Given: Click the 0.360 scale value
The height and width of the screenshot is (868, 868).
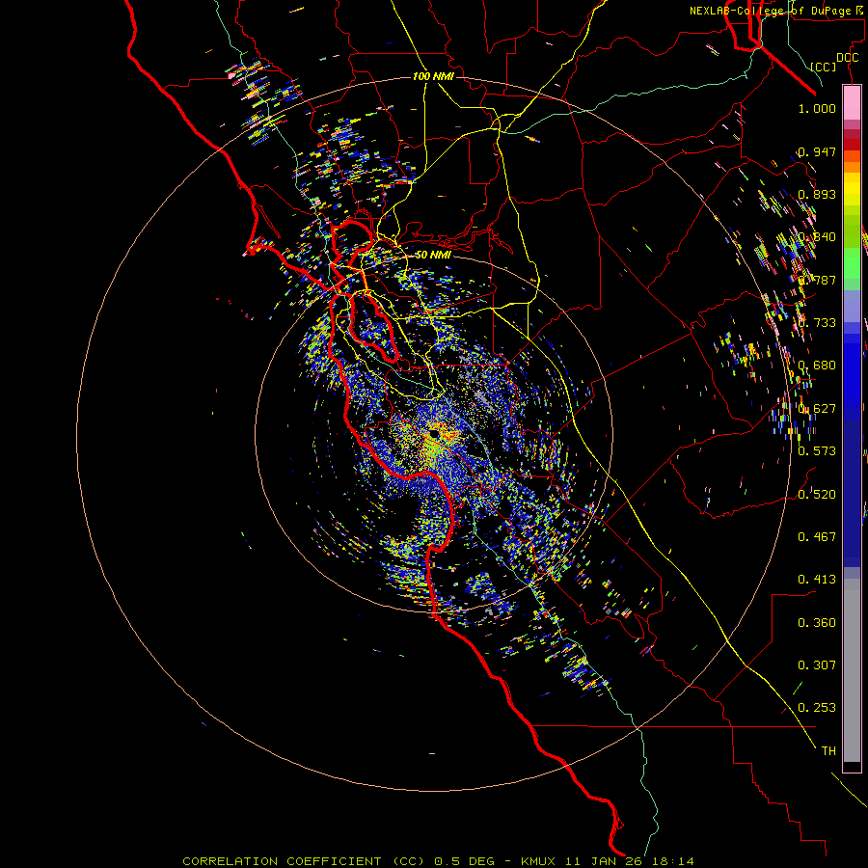Looking at the screenshot, I should (817, 623).
